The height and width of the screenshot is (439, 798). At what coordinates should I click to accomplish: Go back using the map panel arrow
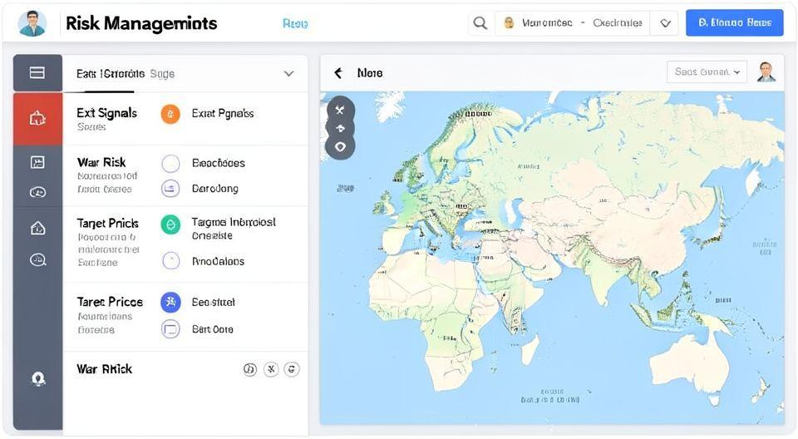(x=338, y=73)
